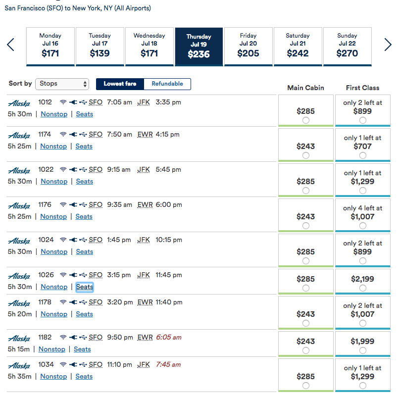Click the Alaska logo for flight 1034
Viewport: 398px width, 395px height.
pos(19,366)
